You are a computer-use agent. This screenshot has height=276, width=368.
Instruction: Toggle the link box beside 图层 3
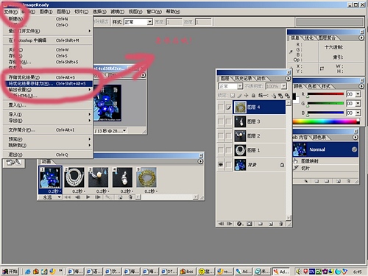pos(228,121)
